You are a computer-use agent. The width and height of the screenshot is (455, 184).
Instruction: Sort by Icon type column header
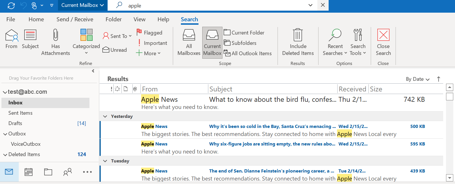coord(126,89)
